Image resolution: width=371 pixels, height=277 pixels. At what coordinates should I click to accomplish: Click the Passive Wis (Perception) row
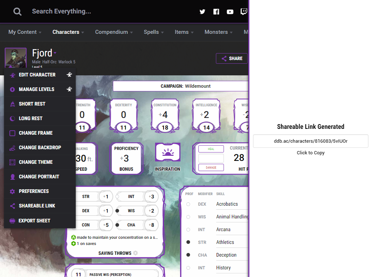click(x=115, y=274)
